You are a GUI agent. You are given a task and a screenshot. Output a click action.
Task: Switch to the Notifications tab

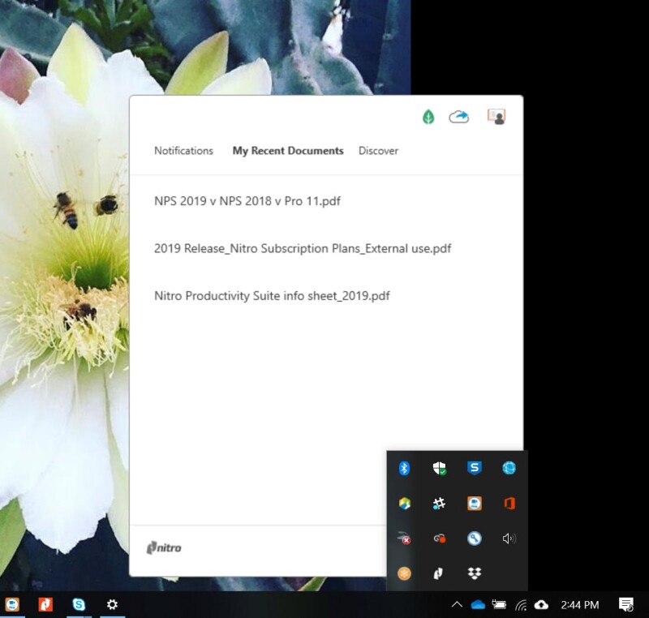pos(183,151)
